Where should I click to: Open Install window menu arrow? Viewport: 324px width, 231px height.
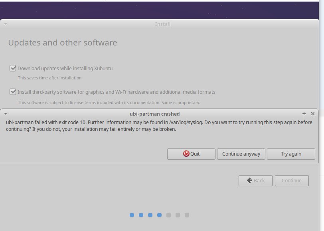coord(6,24)
